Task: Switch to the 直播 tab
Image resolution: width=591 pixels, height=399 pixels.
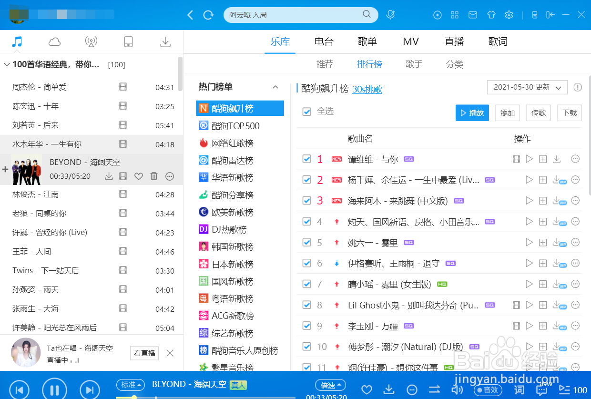Action: click(x=454, y=41)
